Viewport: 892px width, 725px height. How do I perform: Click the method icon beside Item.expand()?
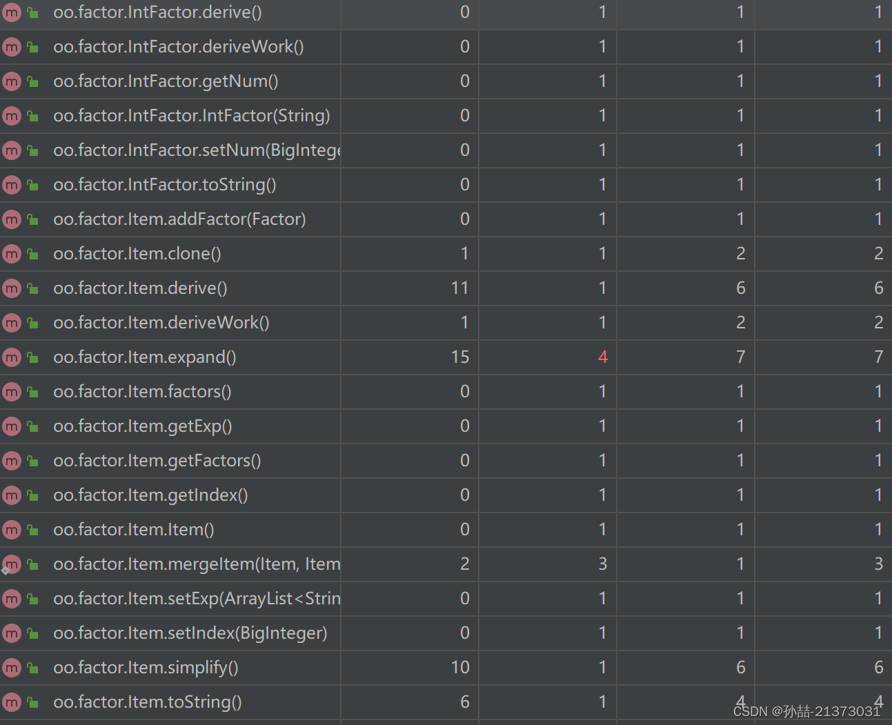pyautogui.click(x=12, y=357)
